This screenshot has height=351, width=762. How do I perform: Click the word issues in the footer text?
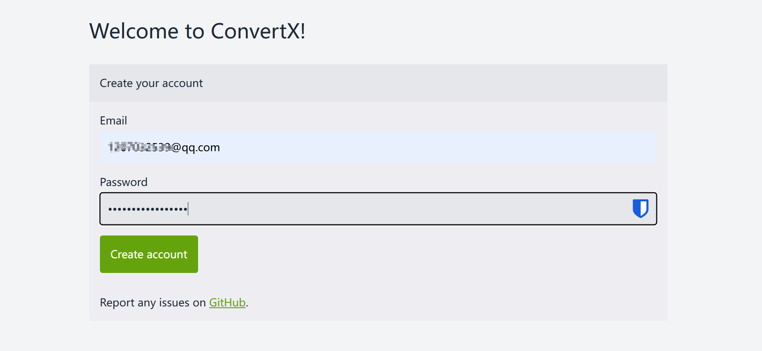click(174, 302)
